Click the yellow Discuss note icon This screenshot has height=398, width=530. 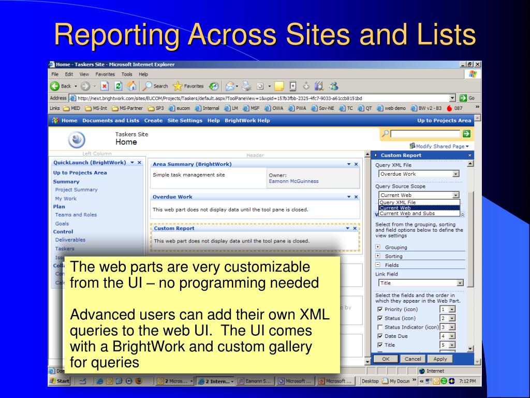279,87
